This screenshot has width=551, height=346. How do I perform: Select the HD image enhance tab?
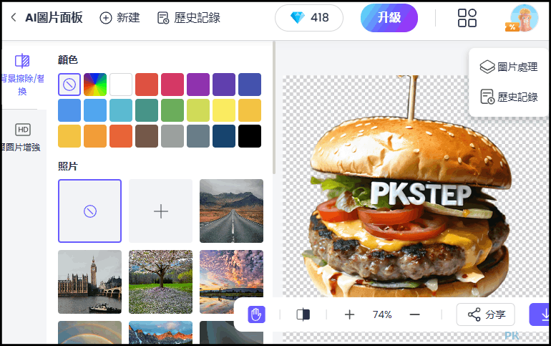[22, 138]
